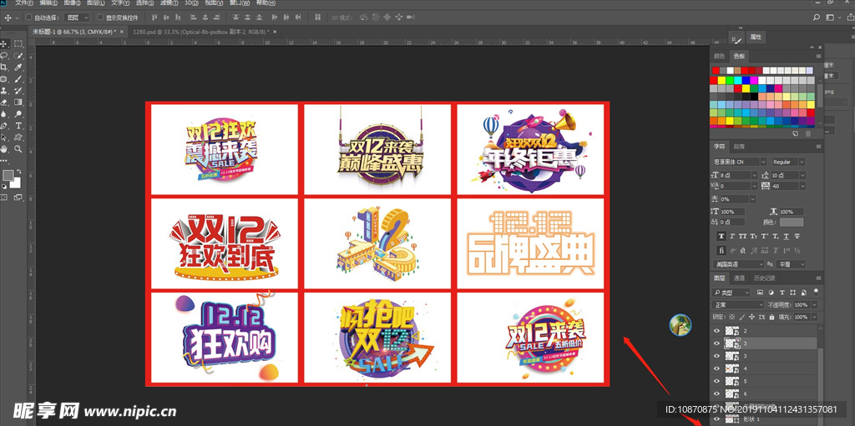
Task: Open the 正常 blend mode dropdown
Action: [737, 305]
